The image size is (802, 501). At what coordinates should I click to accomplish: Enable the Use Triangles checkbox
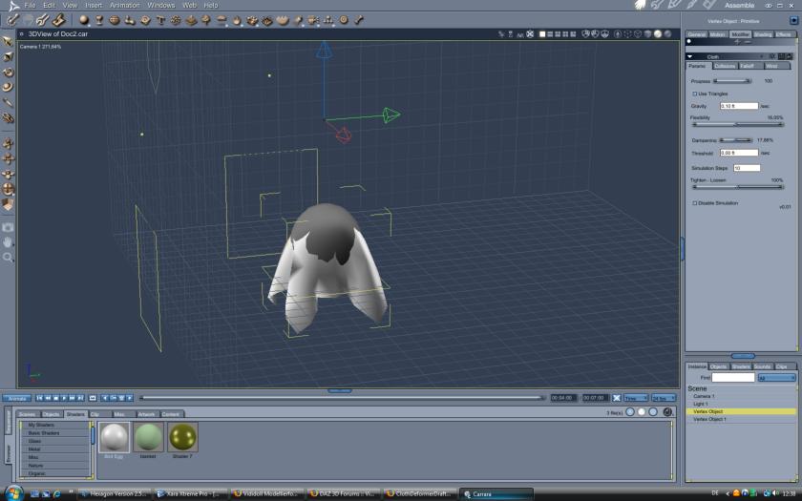pos(695,94)
